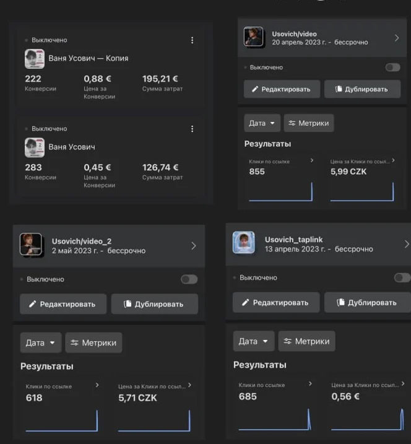Screen dimensions: 411x444
Task: Click the 5,99 CZK cost chart
Action: tap(362, 192)
